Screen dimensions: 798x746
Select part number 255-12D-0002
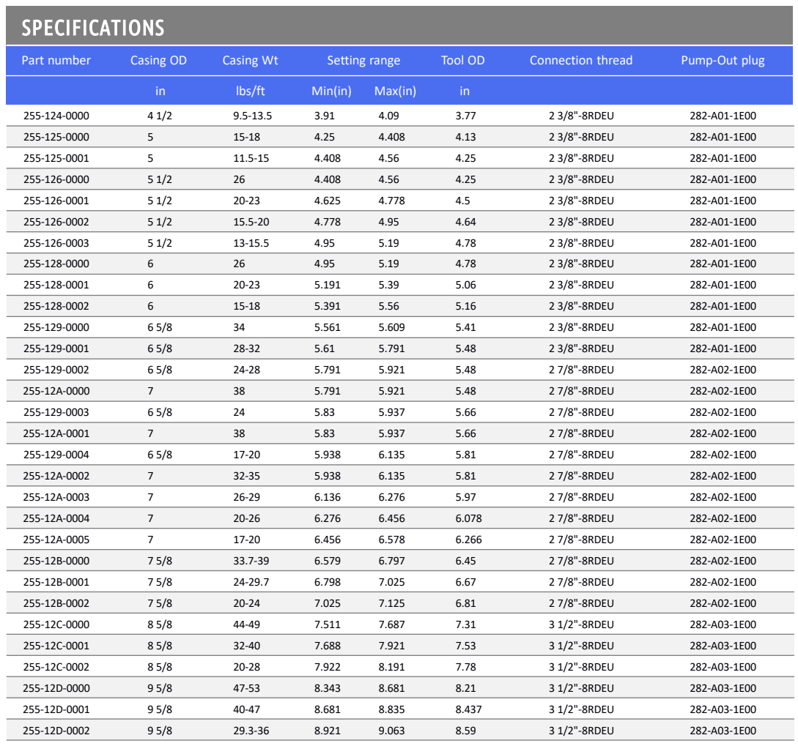pos(56,731)
